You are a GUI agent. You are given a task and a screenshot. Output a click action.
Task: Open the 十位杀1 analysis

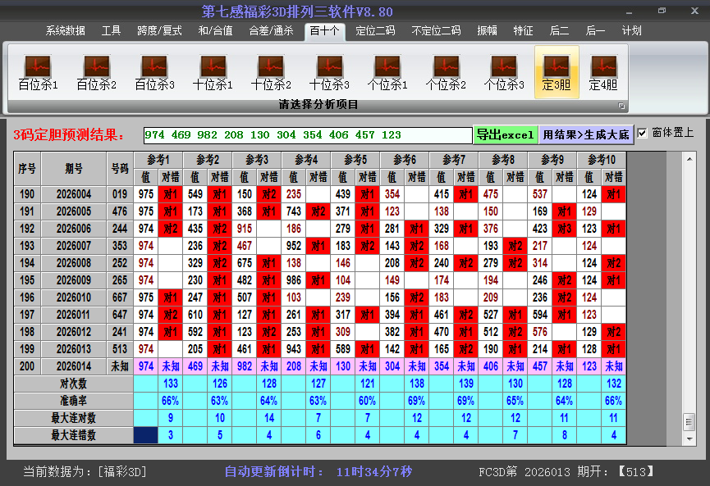click(x=213, y=72)
